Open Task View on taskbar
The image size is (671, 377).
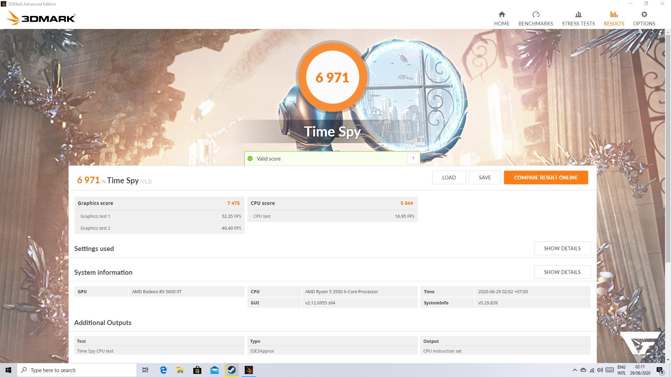[x=145, y=370]
